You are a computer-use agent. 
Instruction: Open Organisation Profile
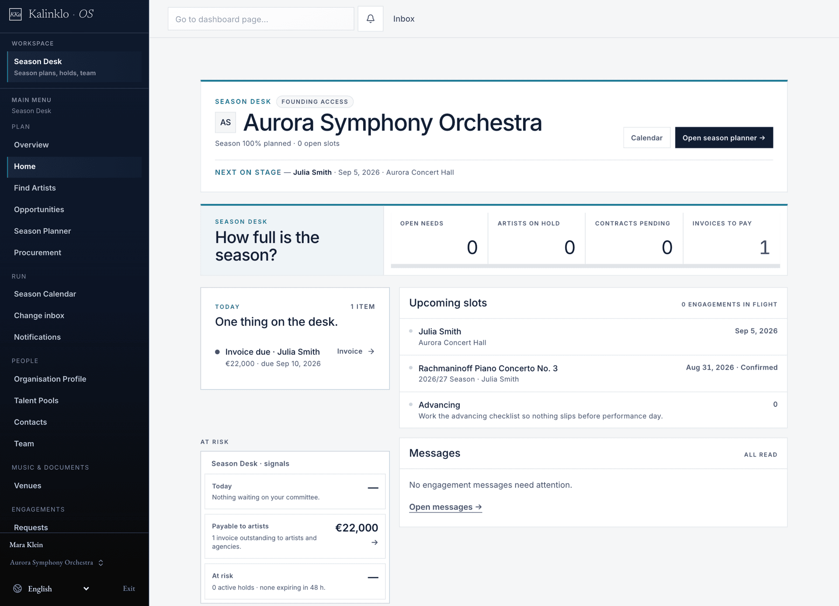pos(74,379)
